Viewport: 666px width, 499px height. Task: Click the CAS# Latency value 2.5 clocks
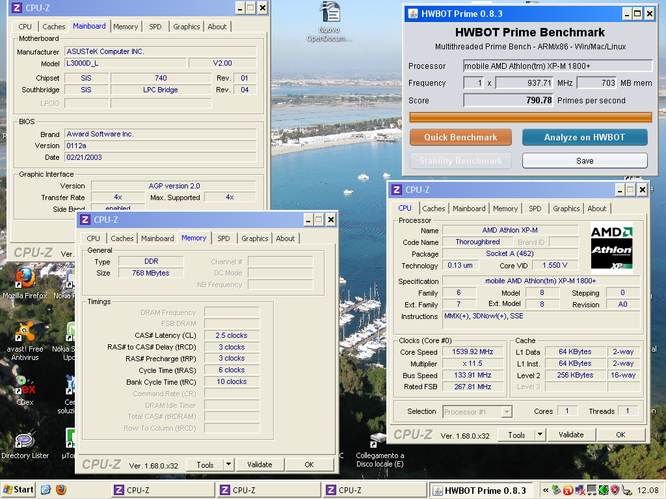point(232,335)
